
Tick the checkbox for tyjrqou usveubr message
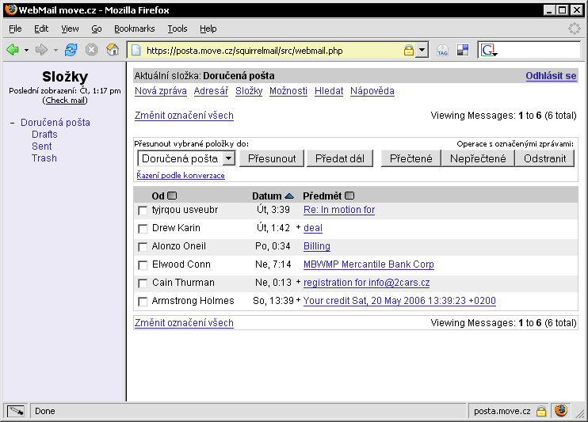click(x=143, y=211)
